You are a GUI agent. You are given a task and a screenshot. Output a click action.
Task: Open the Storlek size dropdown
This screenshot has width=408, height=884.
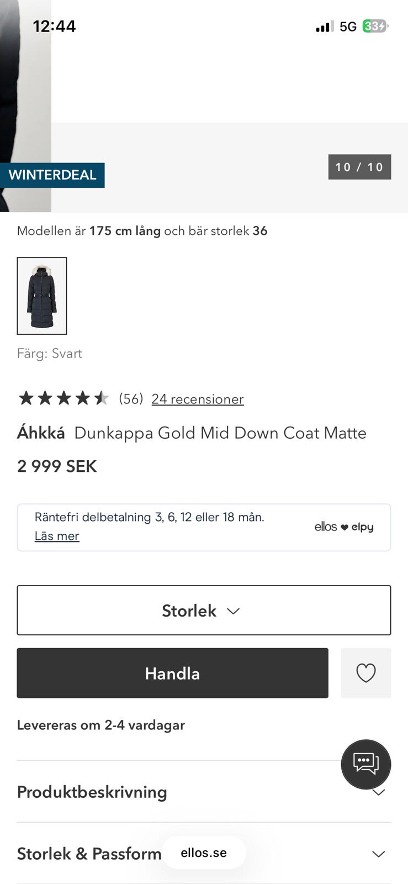[x=204, y=611]
